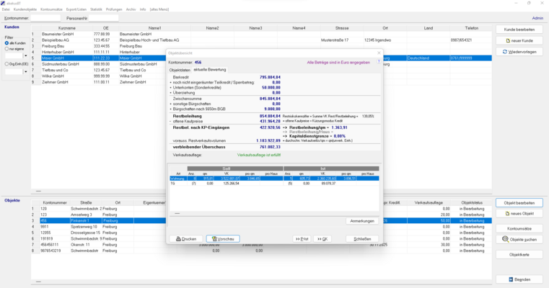The height and width of the screenshot is (288, 549).
Task: Click the new object icon on neues Objekt
Action: pos(507,214)
